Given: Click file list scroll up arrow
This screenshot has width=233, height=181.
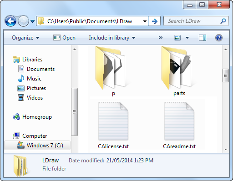Looking at the screenshot, I should pyautogui.click(x=226, y=49).
